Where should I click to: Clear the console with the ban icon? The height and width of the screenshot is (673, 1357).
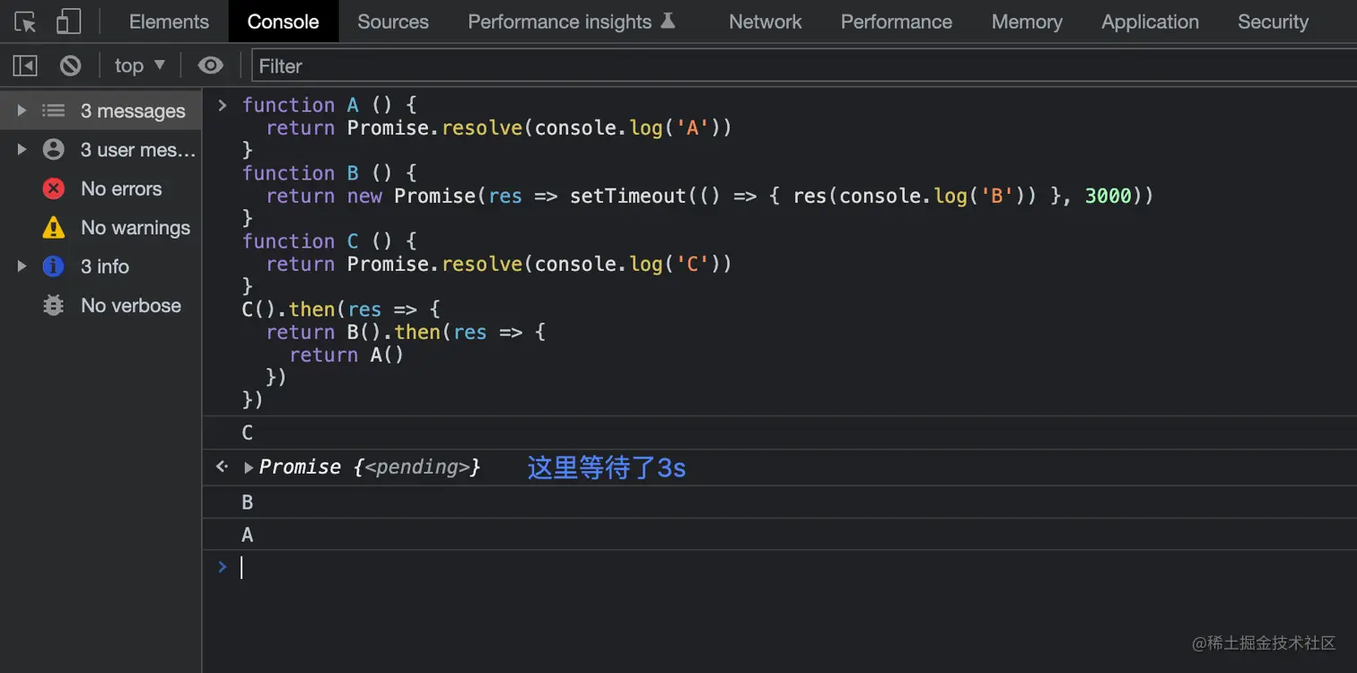coord(70,66)
